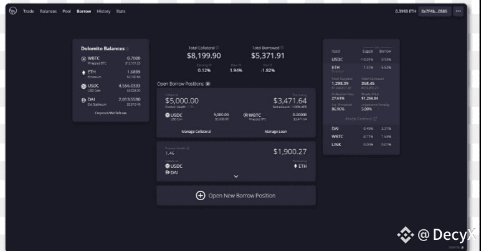Click the Asset column header
Screen dimensions: 481x251
tap(336, 52)
